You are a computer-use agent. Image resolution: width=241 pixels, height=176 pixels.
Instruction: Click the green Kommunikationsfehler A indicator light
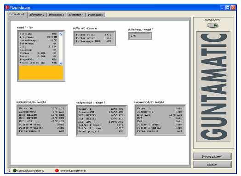coord(15,170)
